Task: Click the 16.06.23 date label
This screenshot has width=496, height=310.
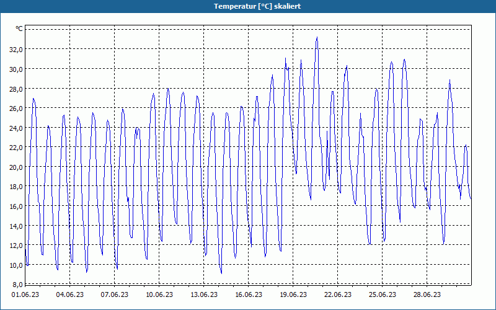Action: coord(249,295)
